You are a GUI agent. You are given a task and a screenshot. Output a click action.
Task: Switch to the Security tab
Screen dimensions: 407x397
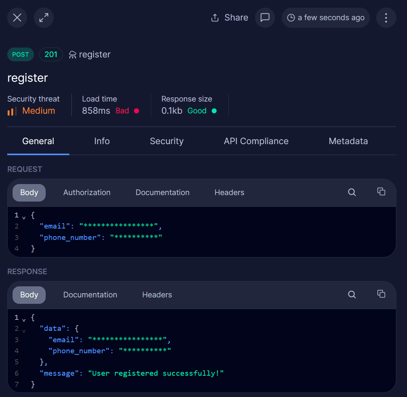click(166, 141)
